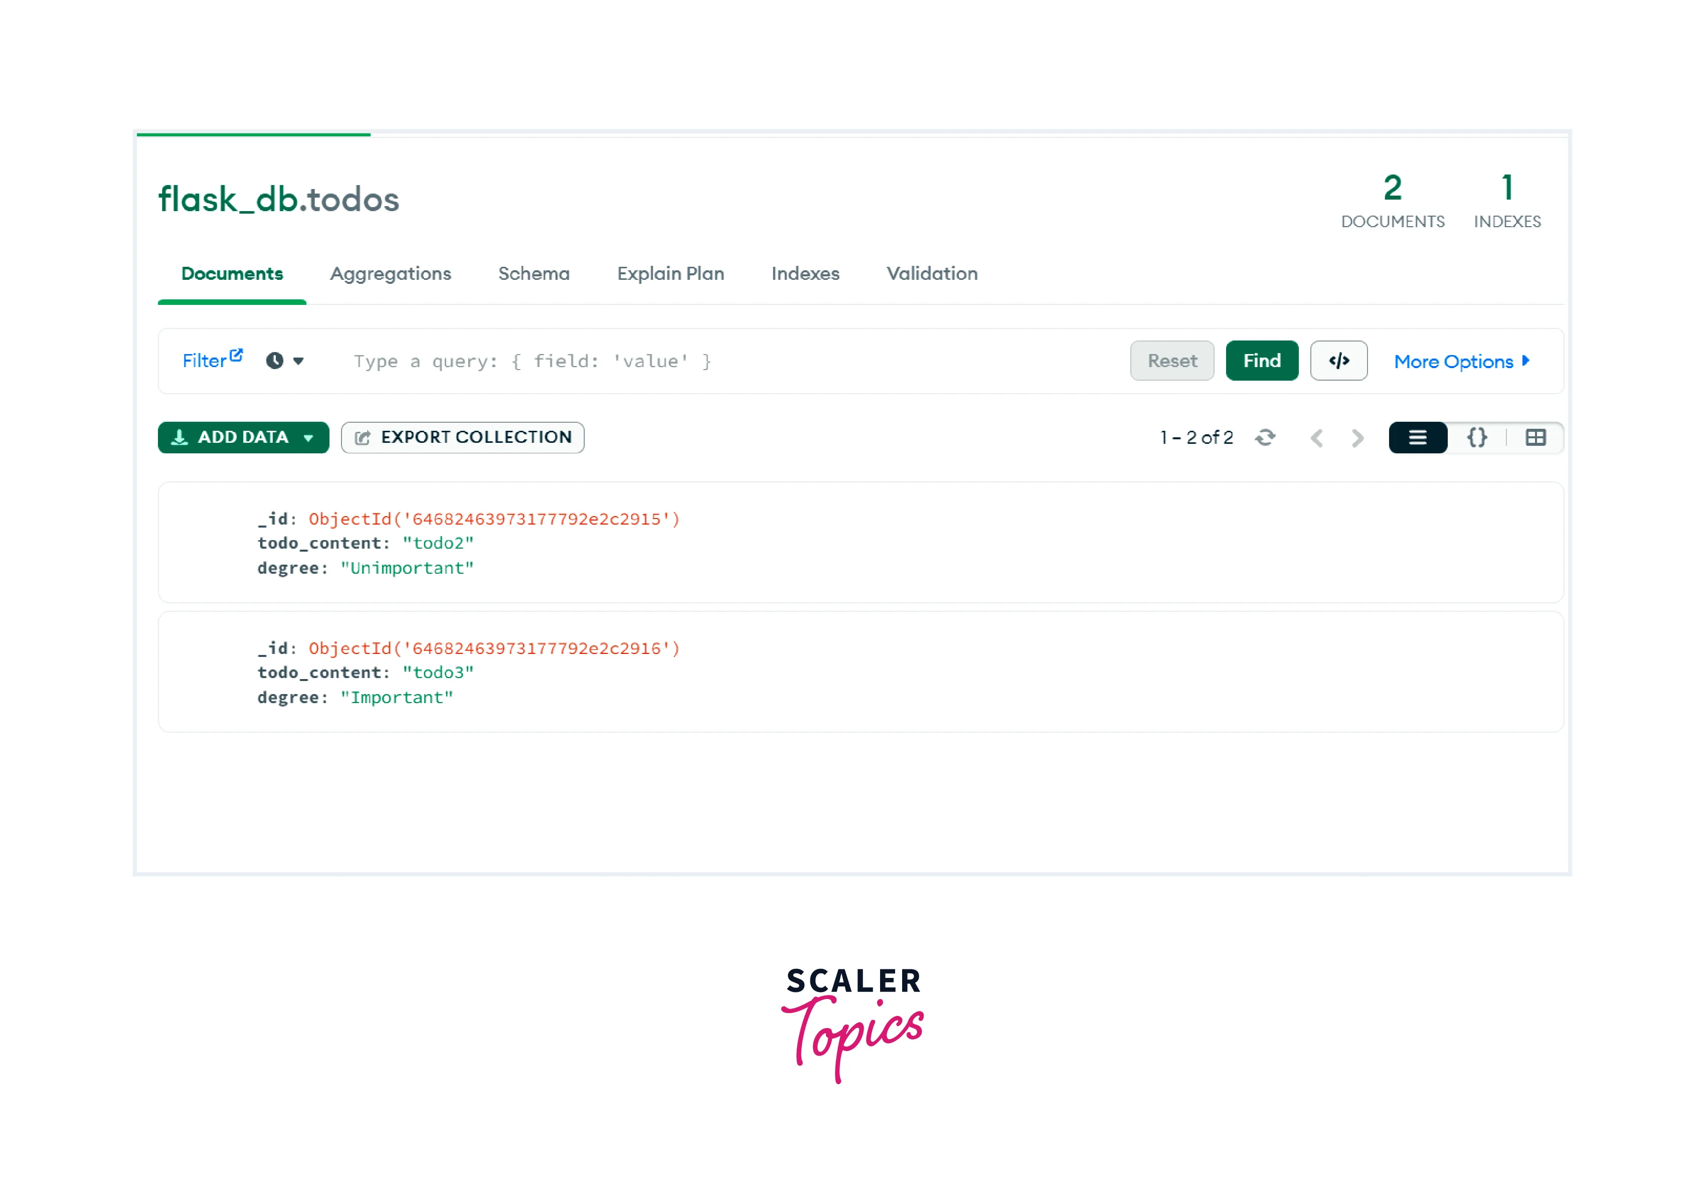Click the refresh documents icon
The height and width of the screenshot is (1180, 1705).
pyautogui.click(x=1264, y=438)
